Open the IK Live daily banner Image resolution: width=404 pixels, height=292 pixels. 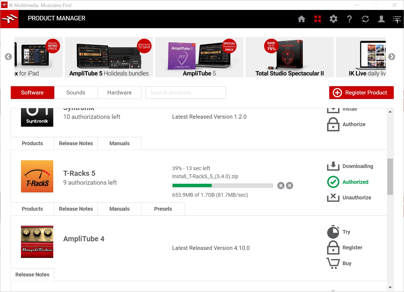coord(361,57)
